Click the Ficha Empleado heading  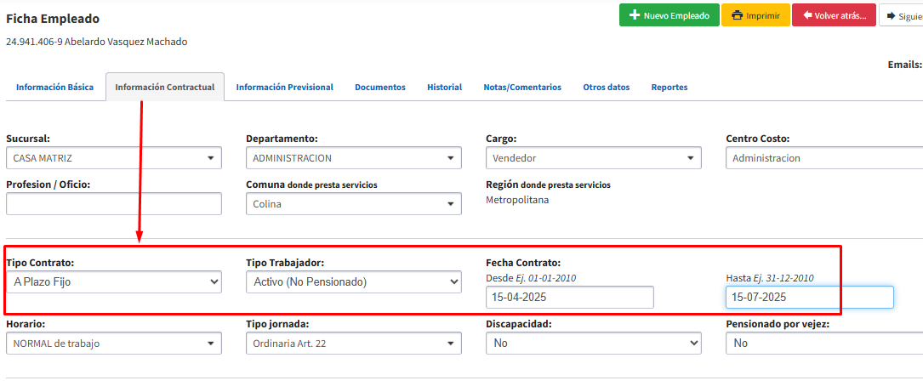pyautogui.click(x=53, y=19)
